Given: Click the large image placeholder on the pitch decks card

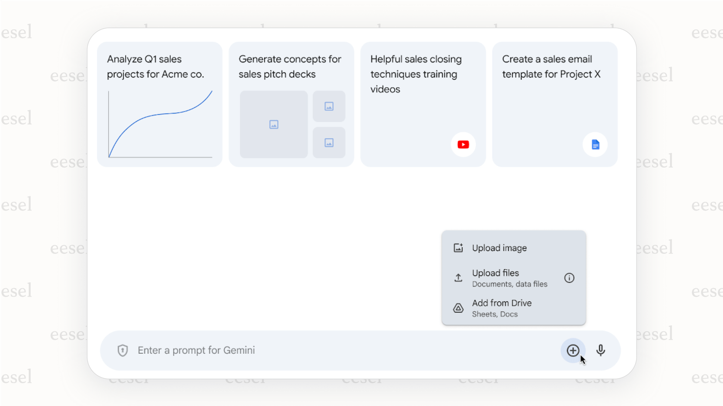Looking at the screenshot, I should (274, 125).
